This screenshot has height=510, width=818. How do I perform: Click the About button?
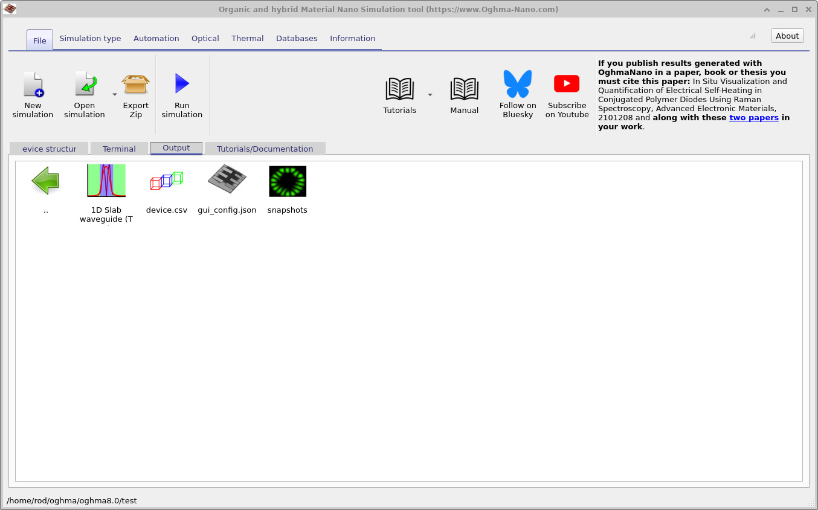[787, 36]
